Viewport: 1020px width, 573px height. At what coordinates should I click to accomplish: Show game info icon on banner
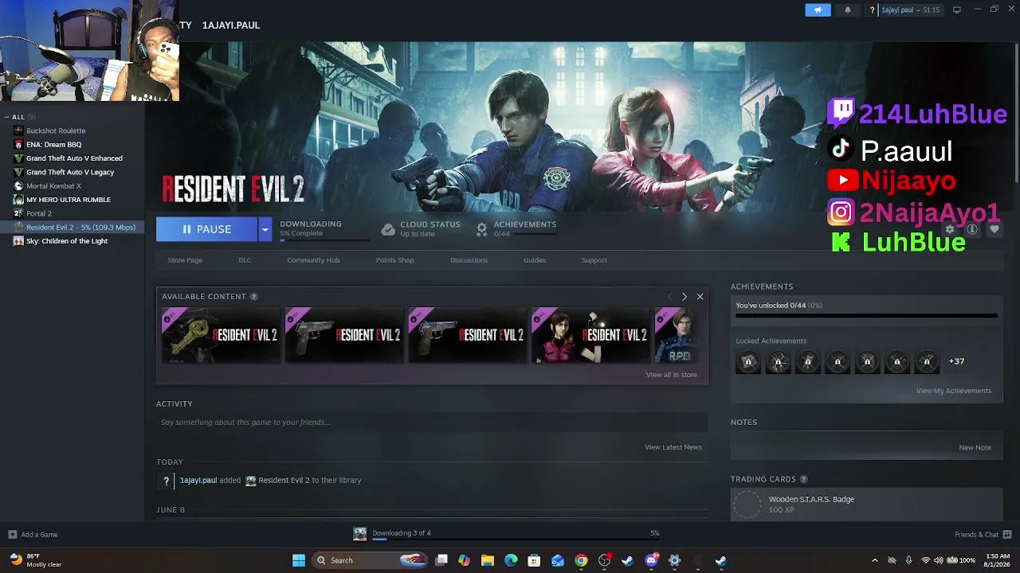pos(971,229)
